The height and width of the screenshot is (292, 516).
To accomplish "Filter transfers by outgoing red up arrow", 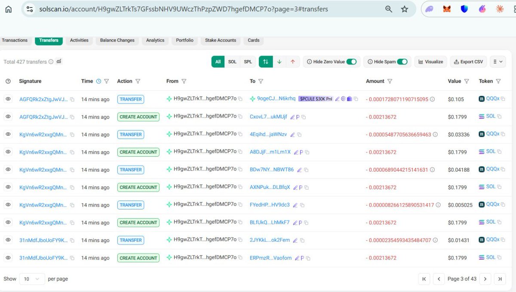I will click(x=292, y=62).
